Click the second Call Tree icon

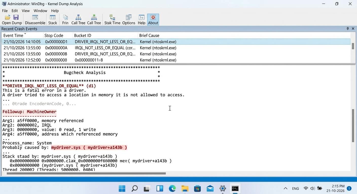tap(94, 20)
